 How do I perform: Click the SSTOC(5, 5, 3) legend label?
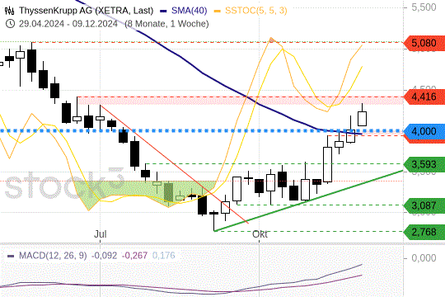coord(256,11)
